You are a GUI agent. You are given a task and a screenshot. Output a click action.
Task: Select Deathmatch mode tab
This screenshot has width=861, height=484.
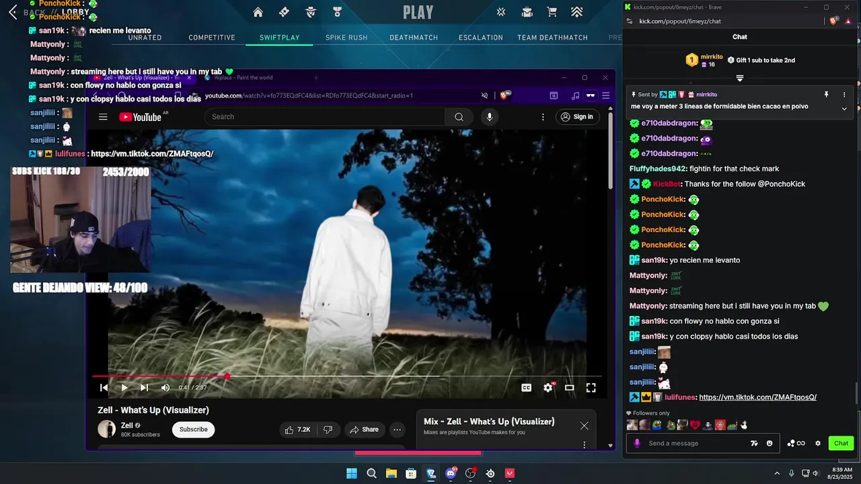pos(414,38)
